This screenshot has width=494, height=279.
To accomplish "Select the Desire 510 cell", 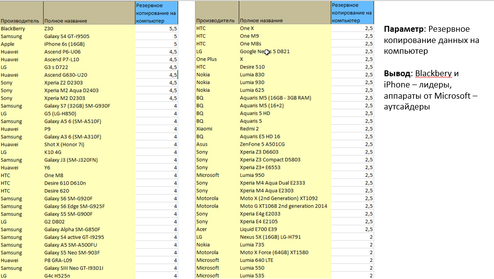I will tap(285, 67).
